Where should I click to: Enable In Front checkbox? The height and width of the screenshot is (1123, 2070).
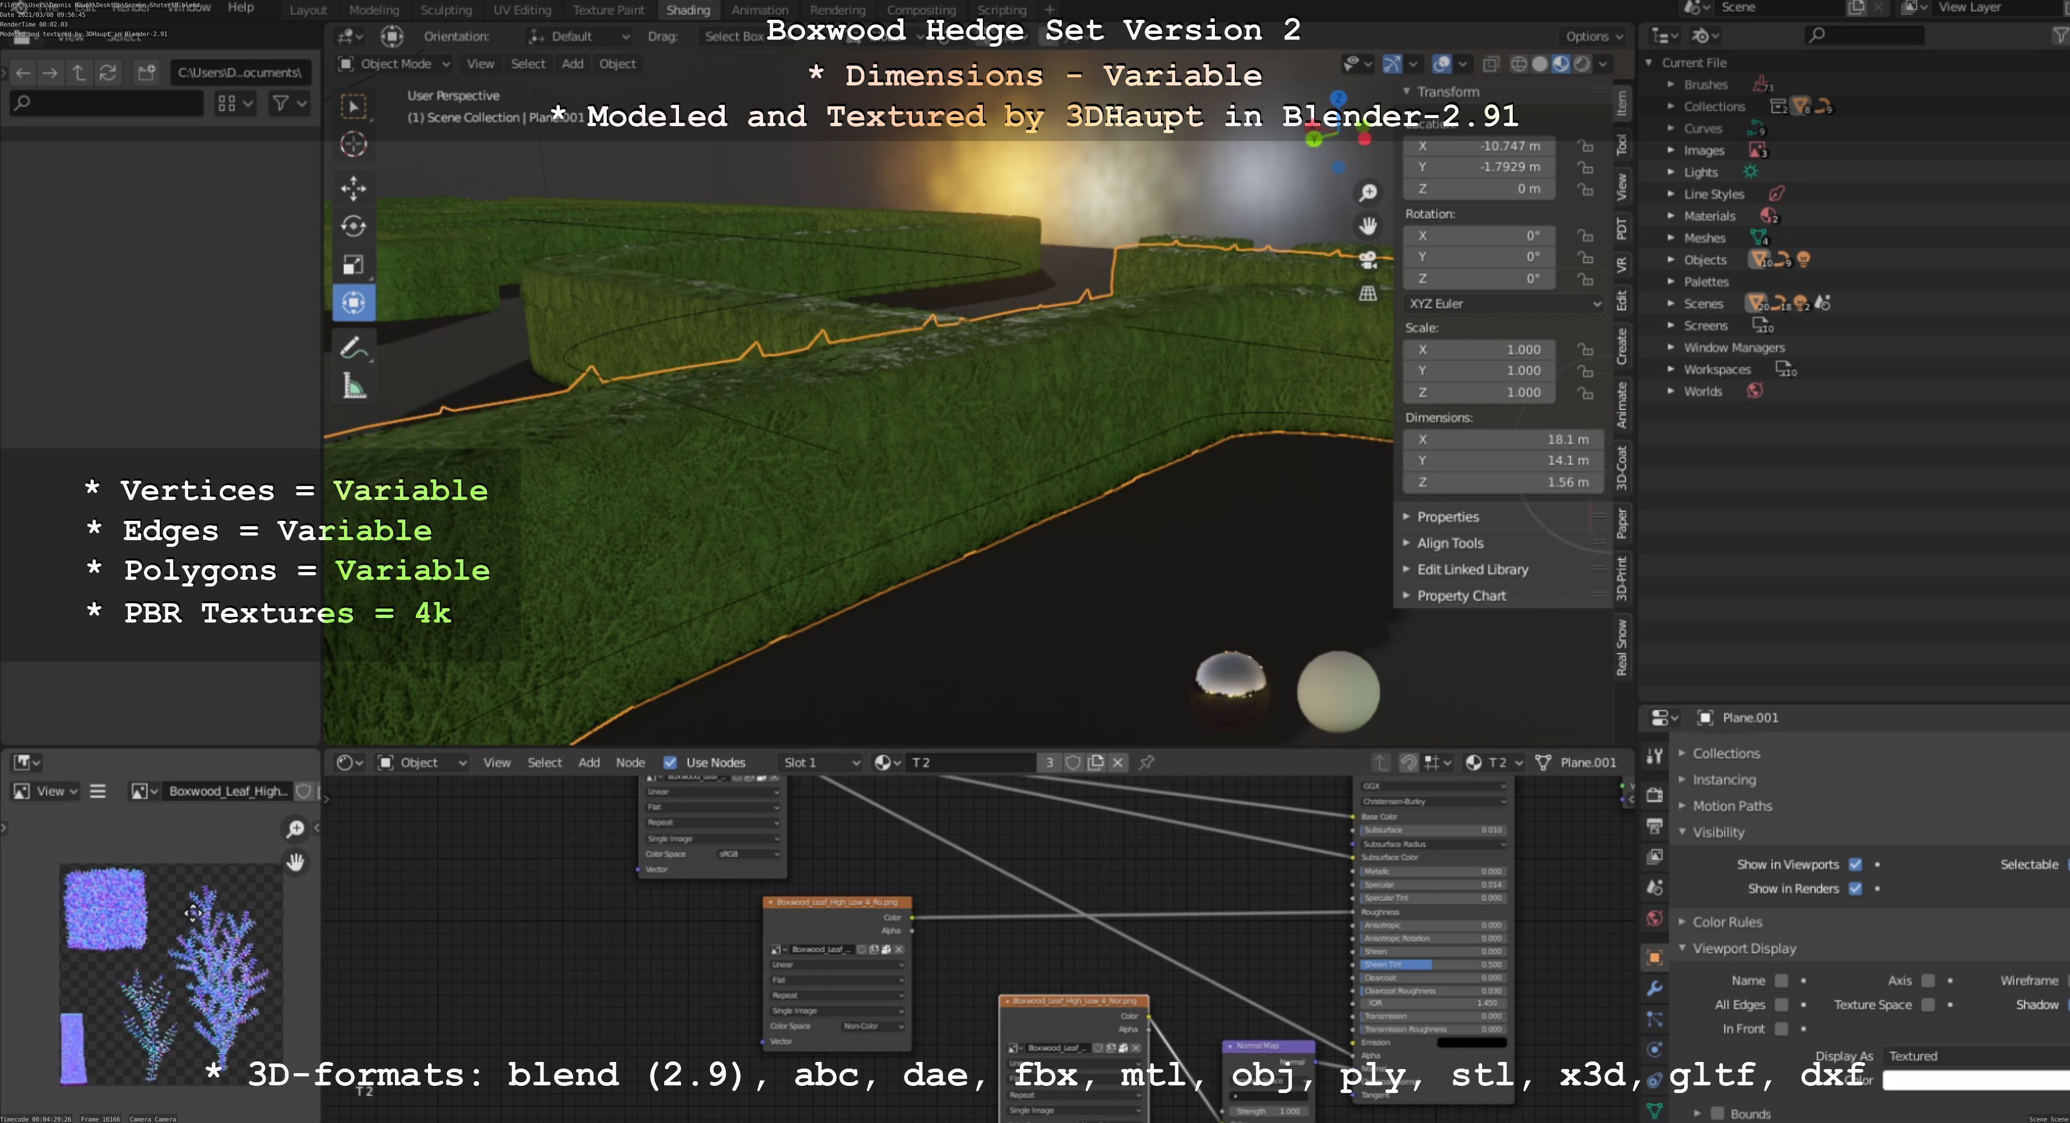pyautogui.click(x=1781, y=1029)
